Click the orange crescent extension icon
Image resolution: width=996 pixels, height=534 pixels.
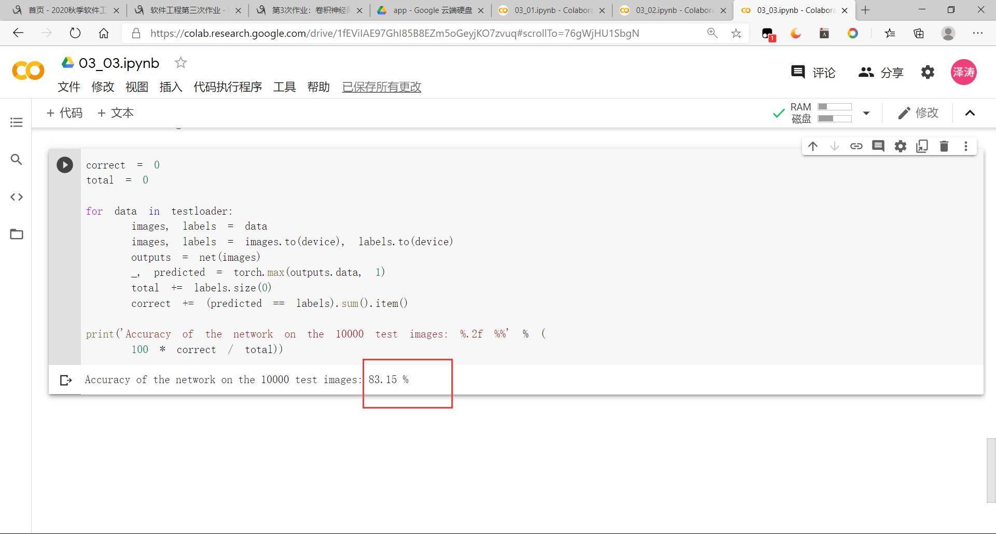796,33
